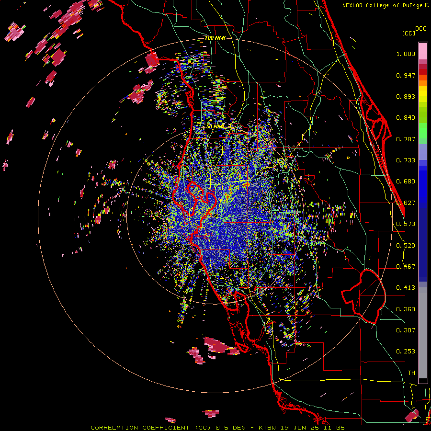The image size is (431, 431).
Task: Click the KTBW station identifier in caption
Action: click(267, 428)
